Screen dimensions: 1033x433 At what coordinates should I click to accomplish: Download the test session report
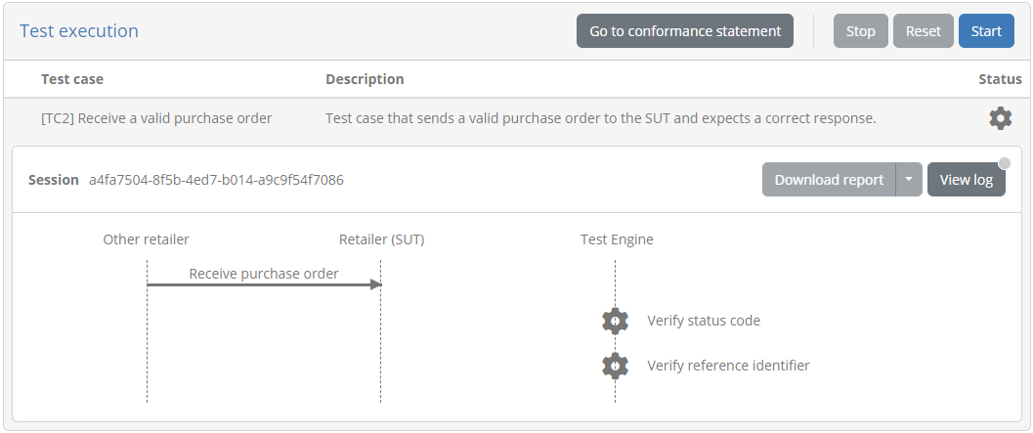click(x=829, y=180)
